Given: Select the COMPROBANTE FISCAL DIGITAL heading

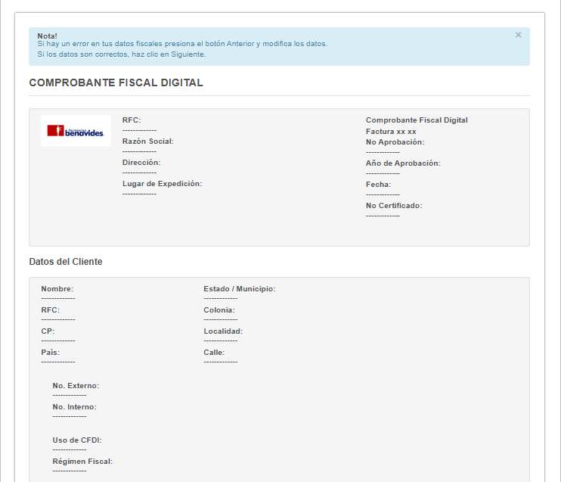Looking at the screenshot, I should click(x=116, y=82).
